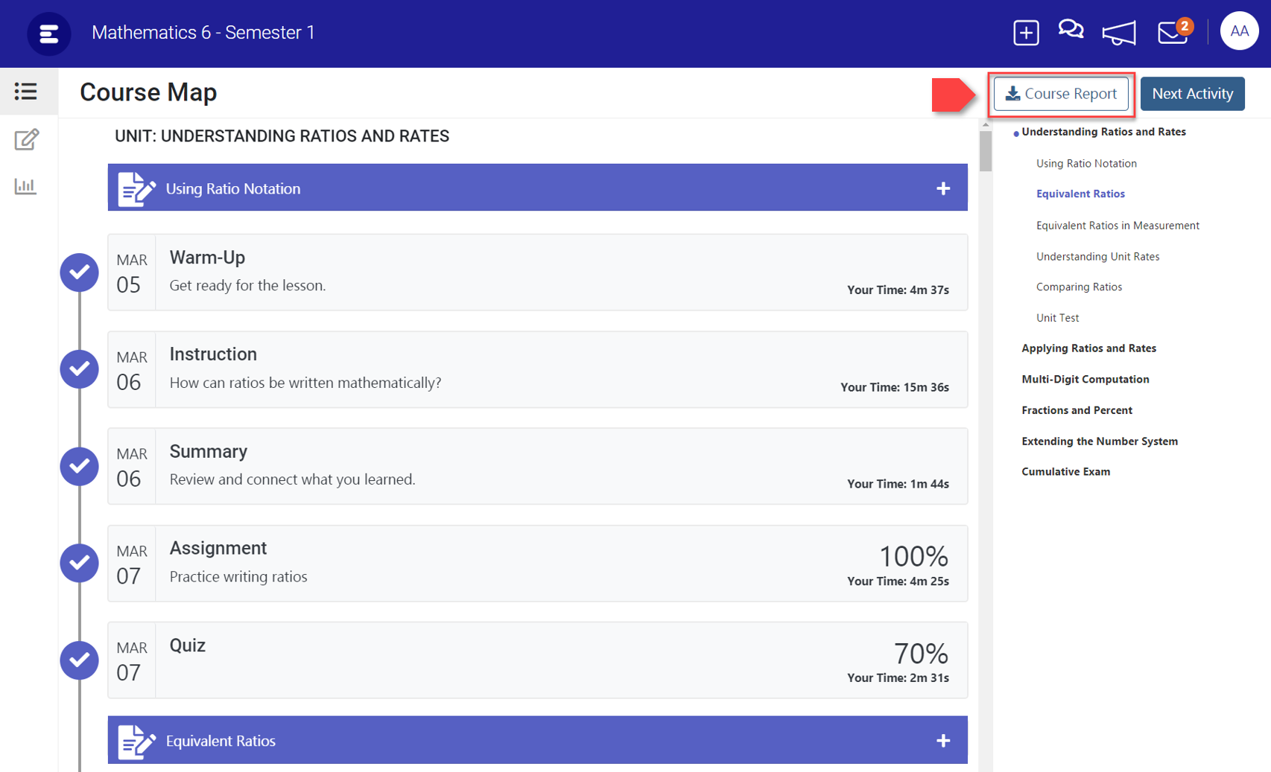Click 'Your Time: 4m 37s' text
The image size is (1271, 772).
(x=898, y=290)
